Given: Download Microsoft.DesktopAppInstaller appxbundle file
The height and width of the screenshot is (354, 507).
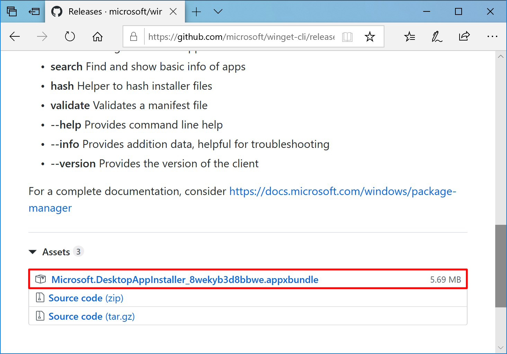Looking at the screenshot, I should tap(185, 280).
